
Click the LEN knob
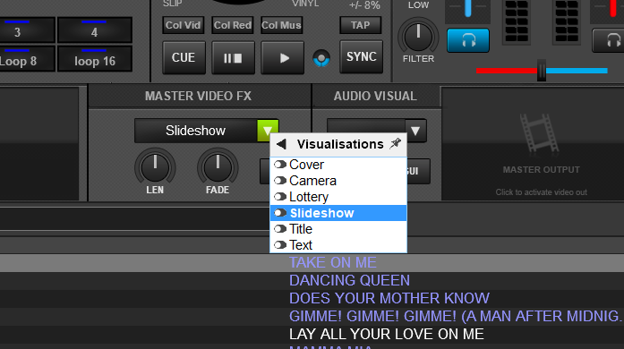coord(155,167)
